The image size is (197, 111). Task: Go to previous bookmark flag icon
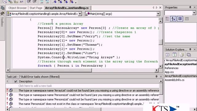click(66, 2)
